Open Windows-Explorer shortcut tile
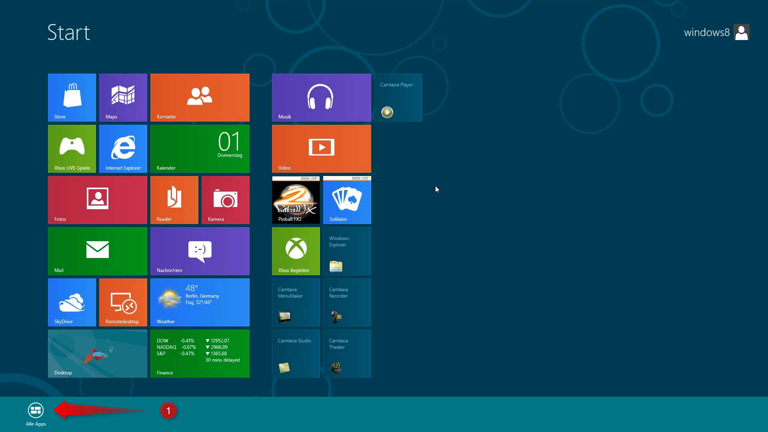Image resolution: width=768 pixels, height=432 pixels. click(x=347, y=251)
